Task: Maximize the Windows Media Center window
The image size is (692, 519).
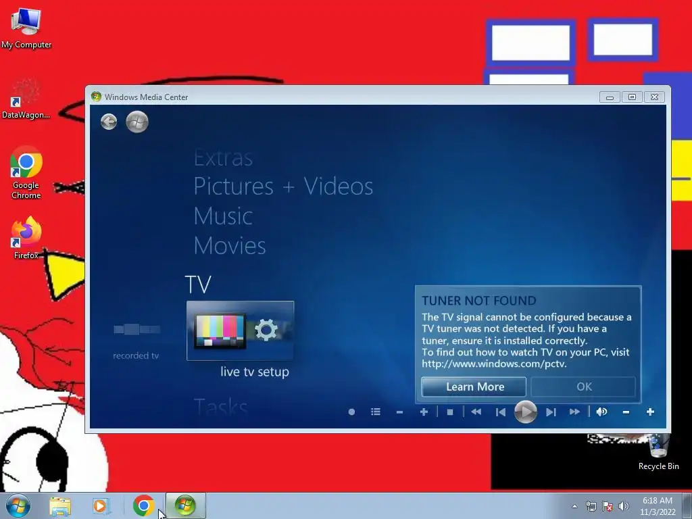Action: (x=632, y=97)
